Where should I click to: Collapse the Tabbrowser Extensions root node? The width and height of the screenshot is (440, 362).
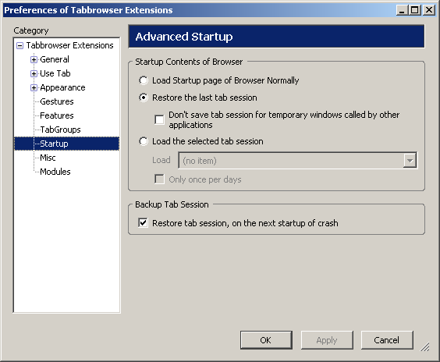(x=20, y=45)
